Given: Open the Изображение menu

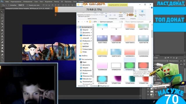Looking at the screenshot, I should point(28,2).
